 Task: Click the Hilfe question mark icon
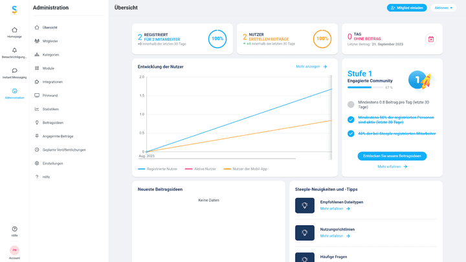tap(14, 229)
